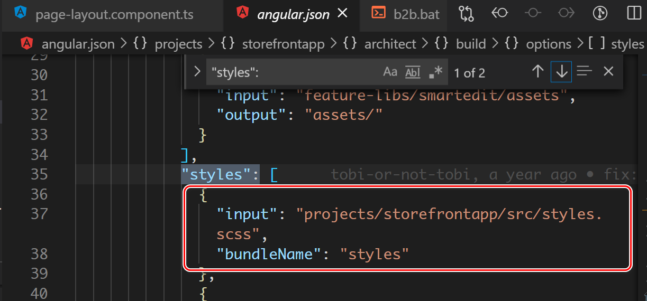
Task: Click styles breadcrumb segment
Action: click(x=627, y=44)
